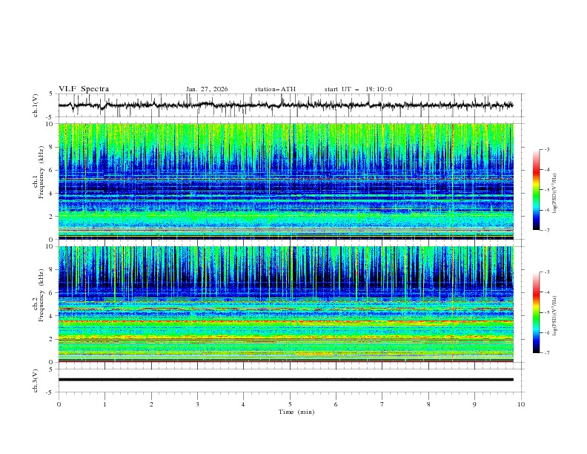
Task: Click the upper colorbar "log(PSD)(V²/Hz)" label
Action: point(555,194)
